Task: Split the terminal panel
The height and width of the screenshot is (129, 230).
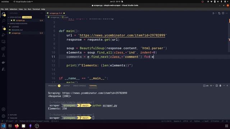Action: coord(217,86)
